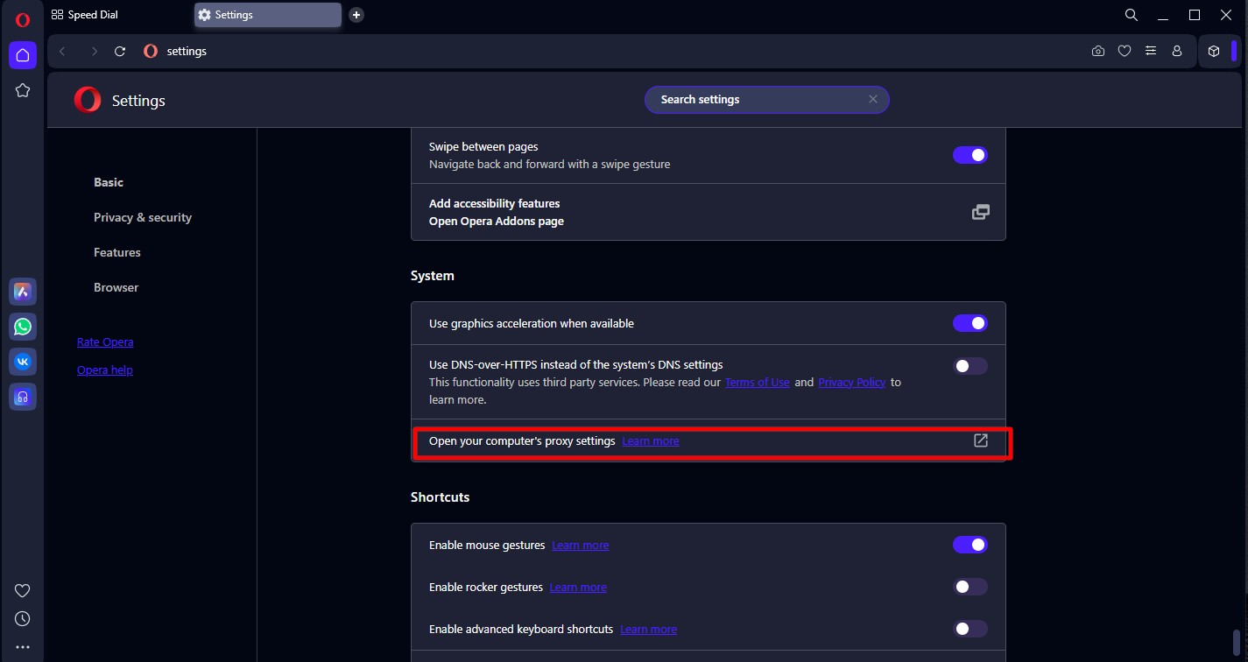Open history clock icon in sidebar
This screenshot has width=1248, height=662.
23,618
